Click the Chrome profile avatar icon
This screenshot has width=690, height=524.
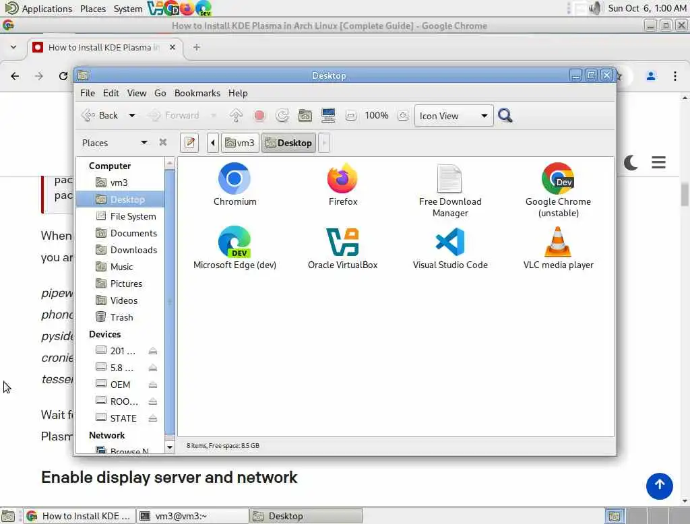click(x=650, y=76)
